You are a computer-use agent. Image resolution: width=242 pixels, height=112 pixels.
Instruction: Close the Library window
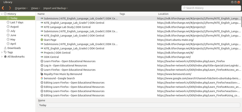click(239, 2)
